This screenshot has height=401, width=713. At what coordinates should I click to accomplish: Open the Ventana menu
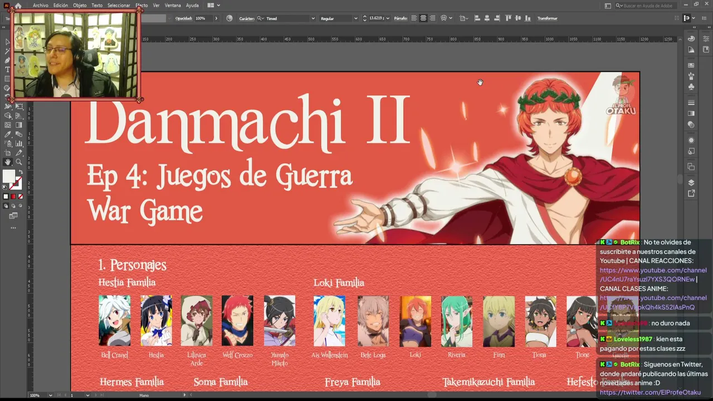click(173, 6)
